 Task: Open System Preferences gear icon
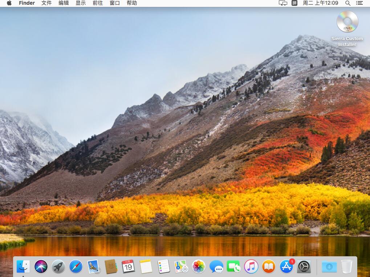[x=304, y=266]
